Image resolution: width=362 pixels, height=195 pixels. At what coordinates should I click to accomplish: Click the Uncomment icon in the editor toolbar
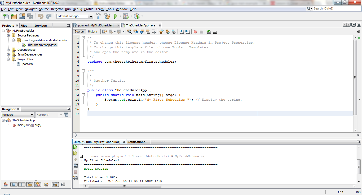coord(215,32)
